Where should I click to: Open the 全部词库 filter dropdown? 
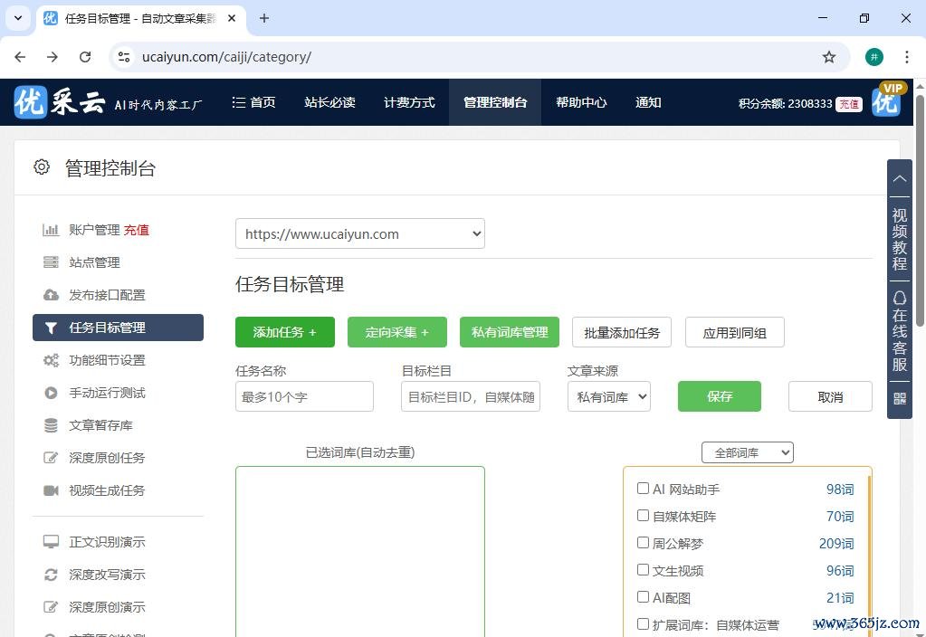coord(747,452)
